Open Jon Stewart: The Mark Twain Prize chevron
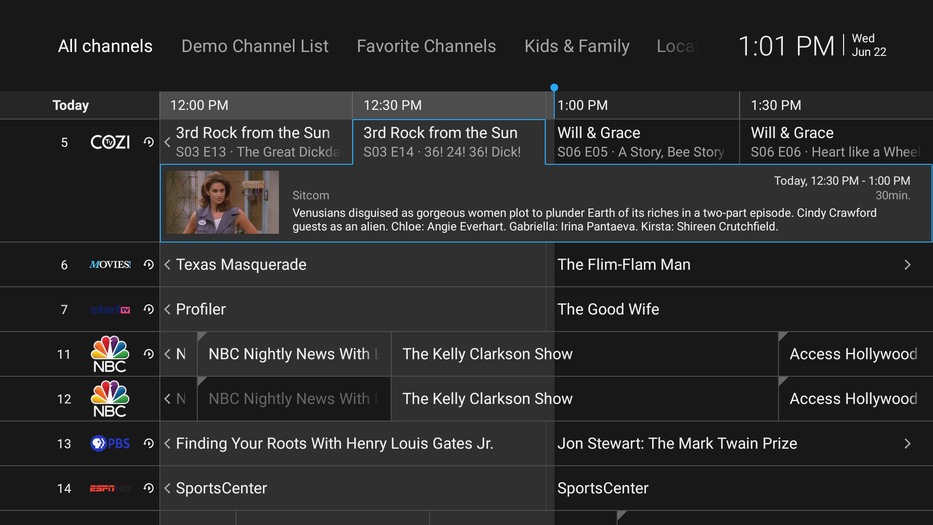 [x=908, y=443]
